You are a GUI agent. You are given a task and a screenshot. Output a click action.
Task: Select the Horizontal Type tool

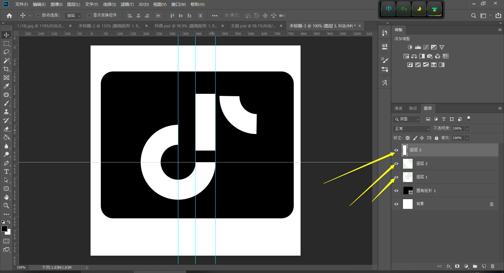pos(6,172)
